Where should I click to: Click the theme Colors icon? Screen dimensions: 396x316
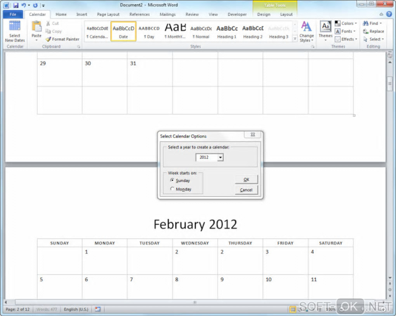coord(337,23)
